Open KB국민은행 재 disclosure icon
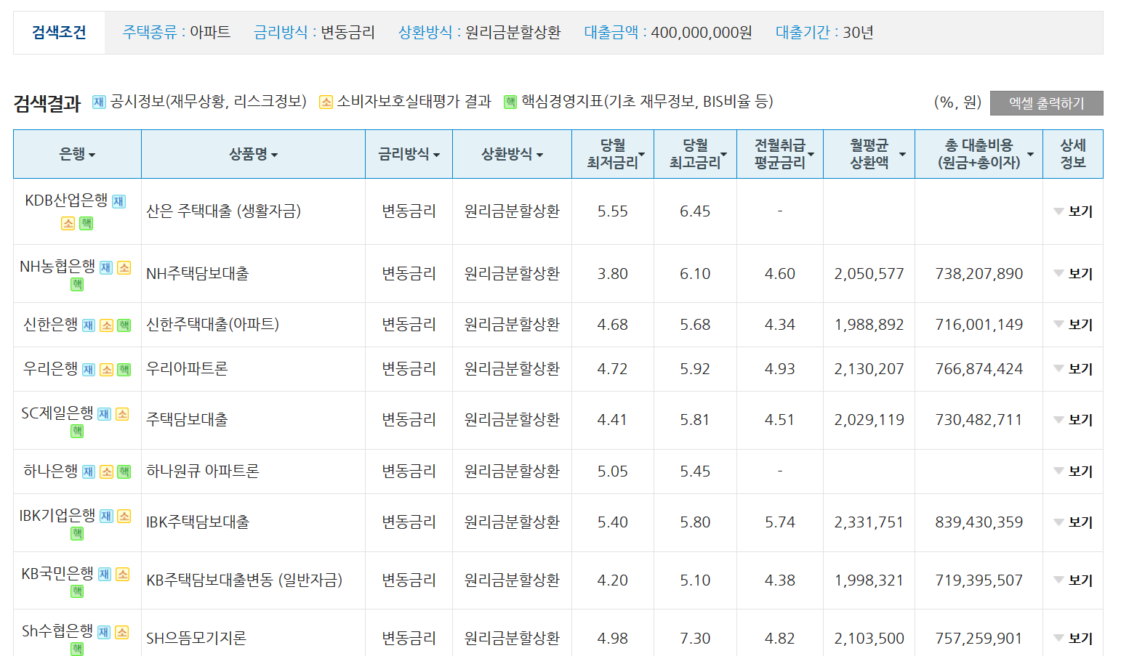Screen dimensions: 1137x656 tap(105, 574)
